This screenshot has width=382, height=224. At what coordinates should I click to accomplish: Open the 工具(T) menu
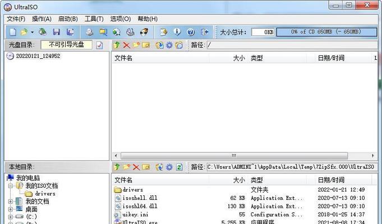[x=94, y=18]
